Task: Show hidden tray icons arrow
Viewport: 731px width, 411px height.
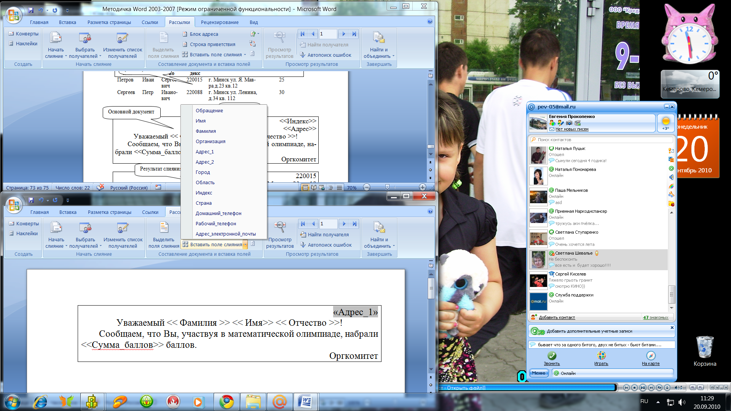Action: 658,402
